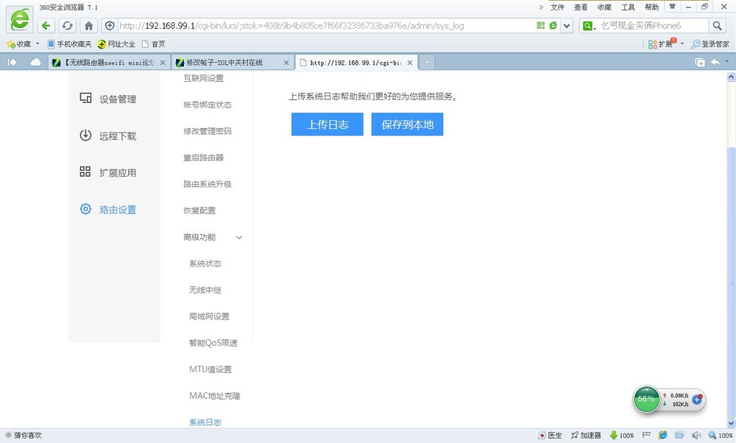736x443 pixels.
Task: Open the address bar history dropdown arrow
Action: click(x=567, y=26)
